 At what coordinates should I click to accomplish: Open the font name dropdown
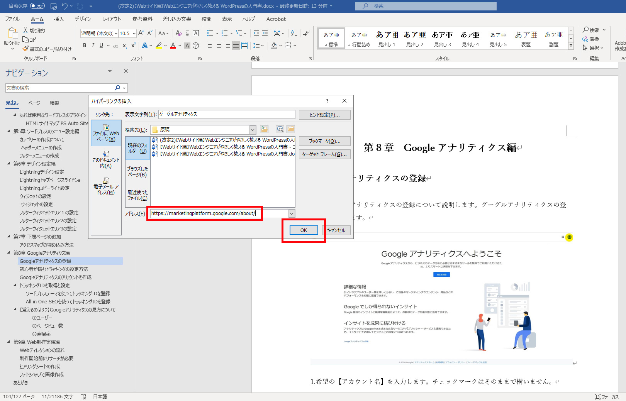(x=116, y=34)
